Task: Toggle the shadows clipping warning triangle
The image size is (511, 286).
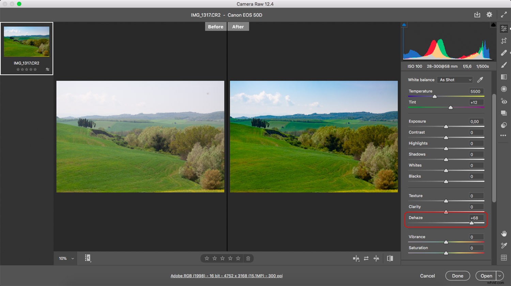Action: [x=404, y=24]
